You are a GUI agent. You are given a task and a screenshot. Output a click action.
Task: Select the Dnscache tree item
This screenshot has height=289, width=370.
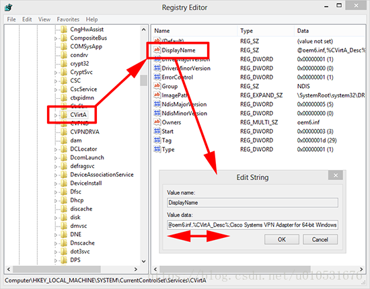(x=82, y=243)
